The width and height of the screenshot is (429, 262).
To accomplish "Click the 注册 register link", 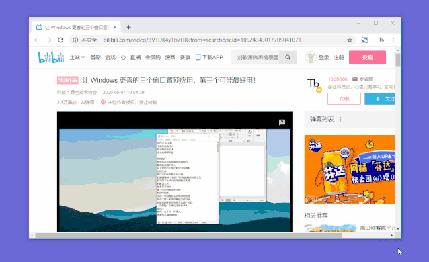I will coord(338,57).
